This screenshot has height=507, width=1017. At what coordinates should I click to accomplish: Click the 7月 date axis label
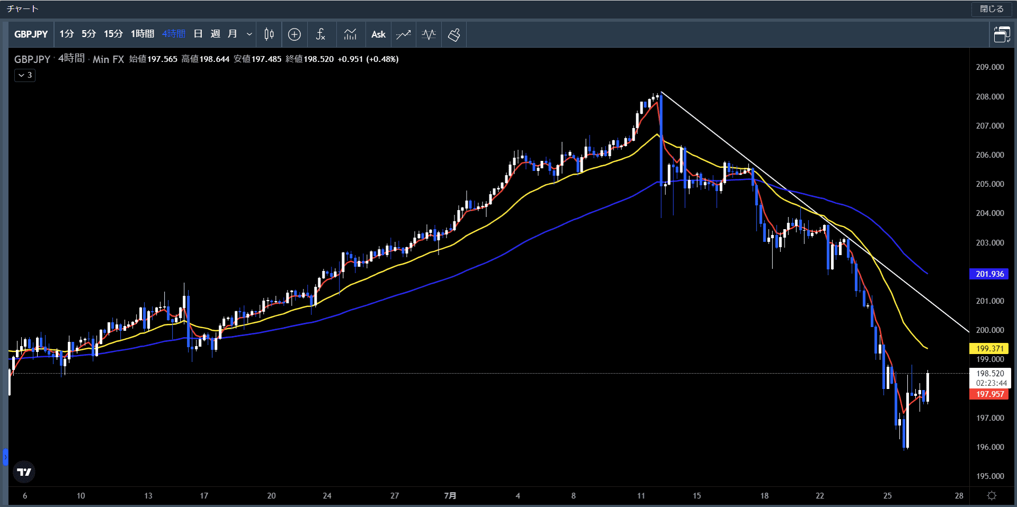coord(450,496)
